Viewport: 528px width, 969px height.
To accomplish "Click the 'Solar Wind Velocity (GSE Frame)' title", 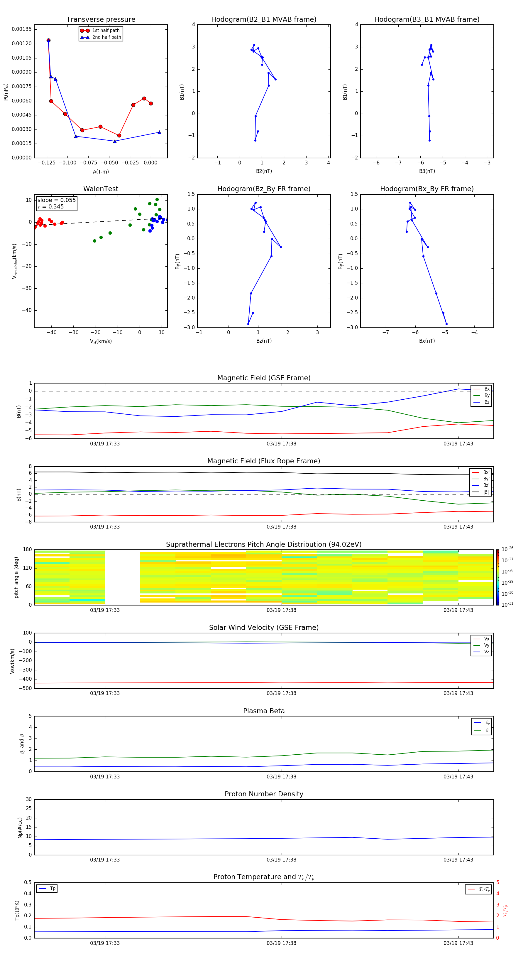I will point(264,628).
